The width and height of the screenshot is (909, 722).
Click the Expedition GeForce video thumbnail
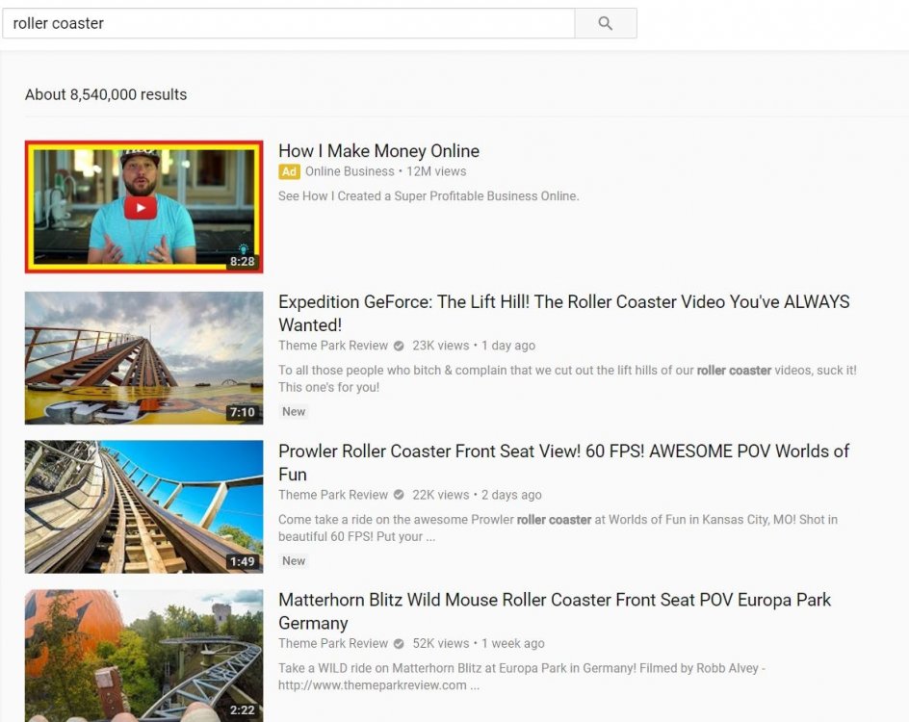(143, 357)
